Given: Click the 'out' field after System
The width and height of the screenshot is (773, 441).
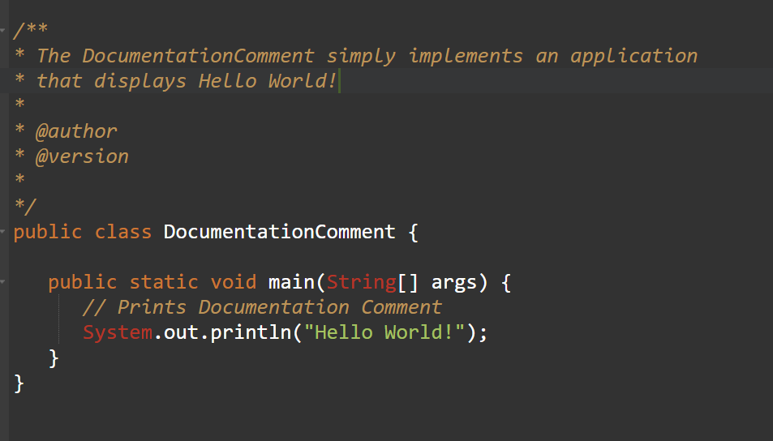Looking at the screenshot, I should click(181, 333).
